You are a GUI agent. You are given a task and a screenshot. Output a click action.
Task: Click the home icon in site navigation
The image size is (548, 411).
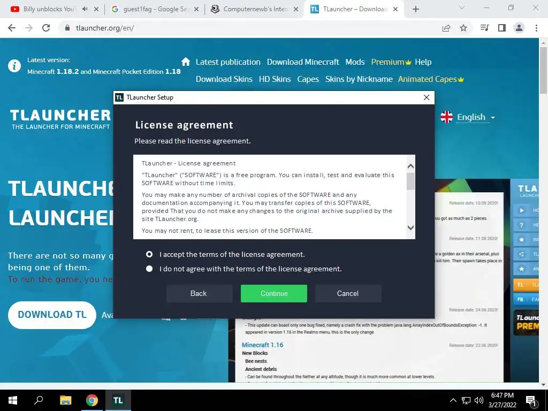[186, 62]
